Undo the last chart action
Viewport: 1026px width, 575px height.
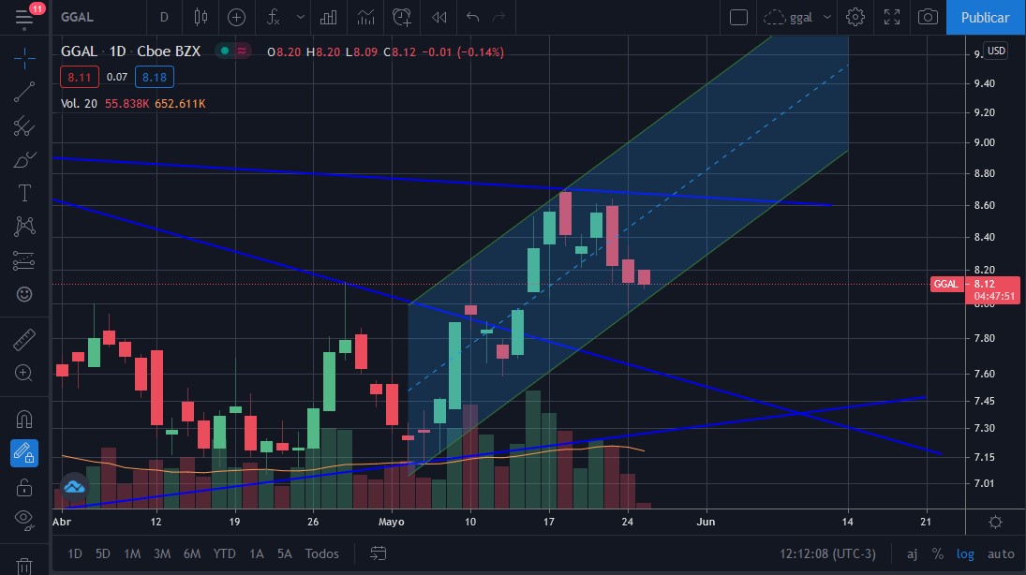tap(472, 18)
